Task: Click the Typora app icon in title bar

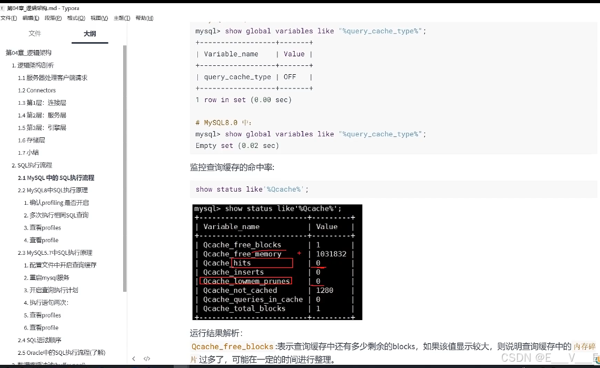Action: tap(2, 8)
